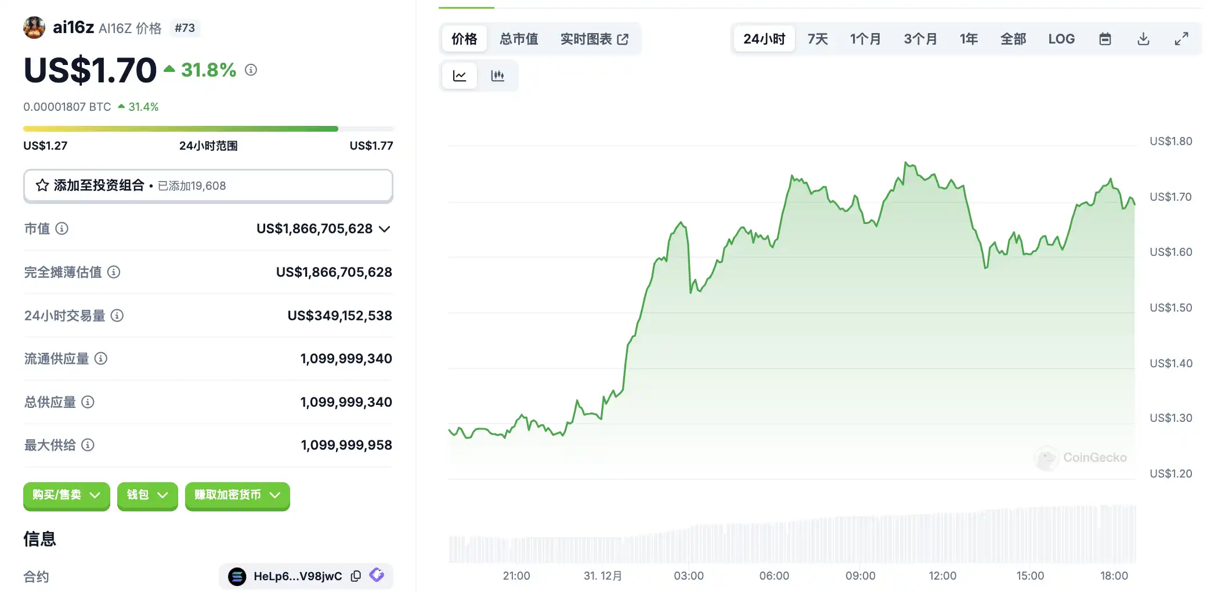Viewport: 1207px width, 593px height.
Task: Toggle the LOG scale option
Action: click(1061, 39)
